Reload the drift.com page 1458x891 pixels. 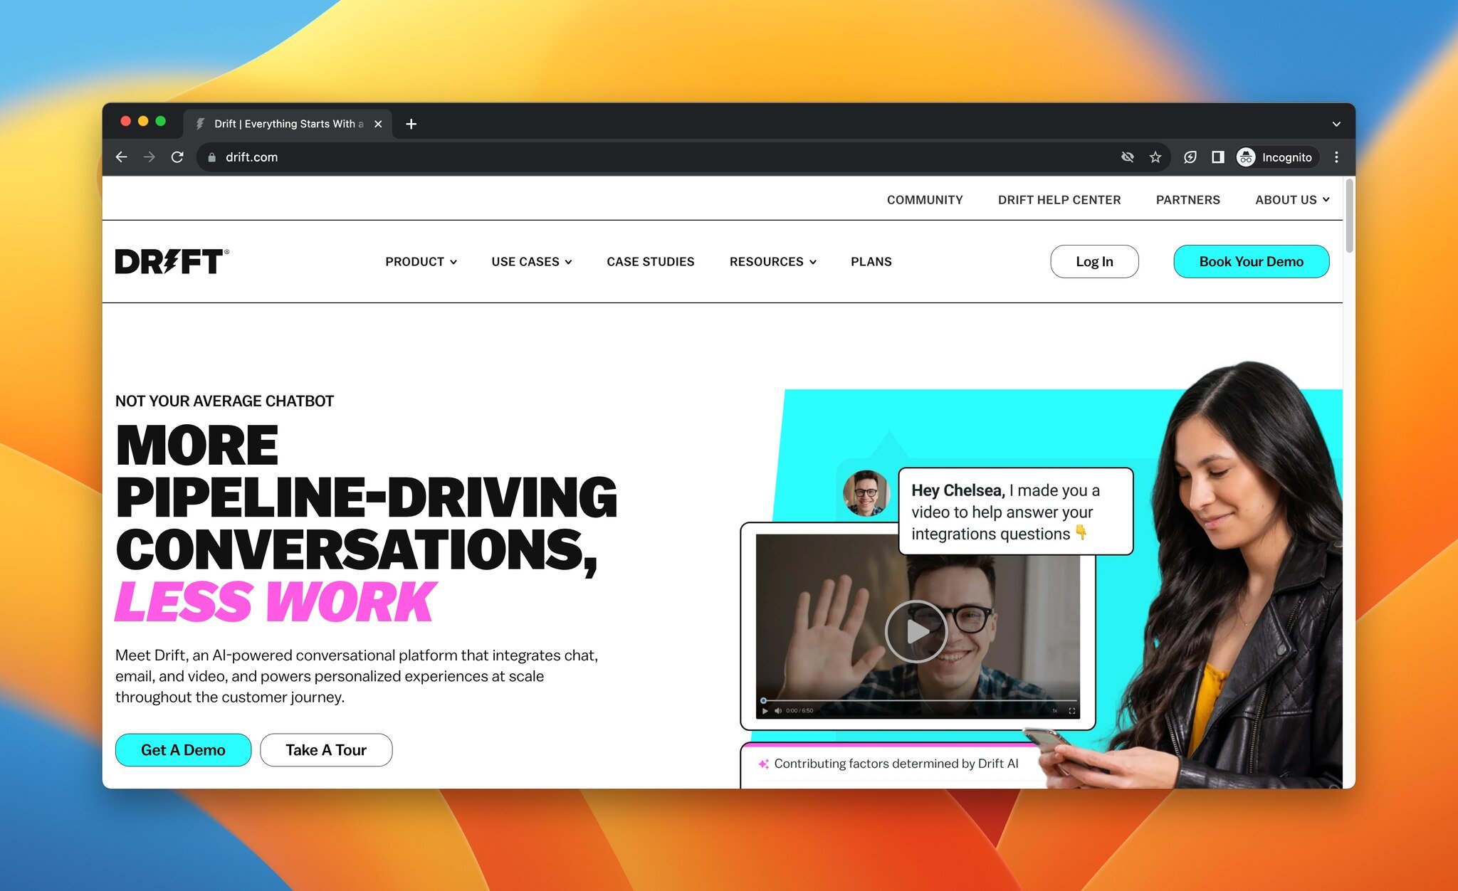click(x=177, y=157)
